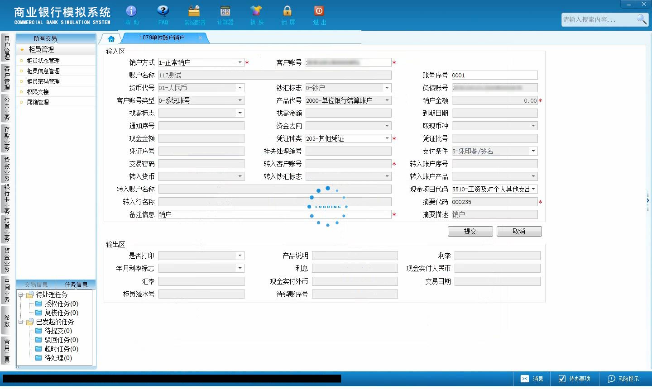Launch the 计算器 calculator icon

(x=225, y=15)
